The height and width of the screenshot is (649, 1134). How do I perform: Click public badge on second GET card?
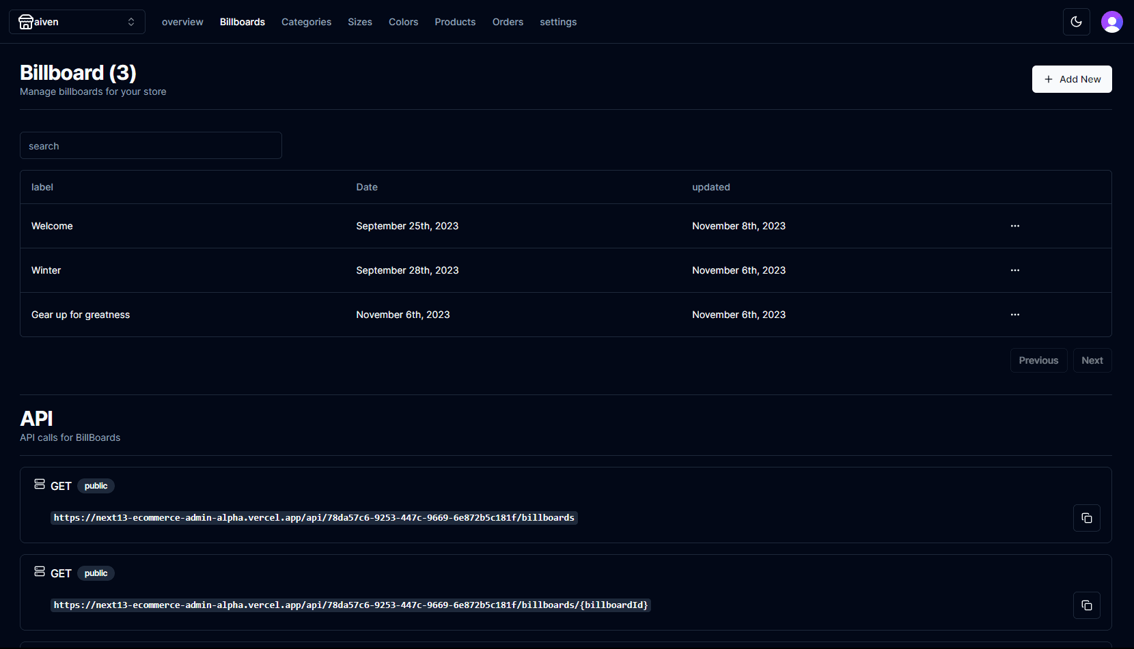point(96,573)
